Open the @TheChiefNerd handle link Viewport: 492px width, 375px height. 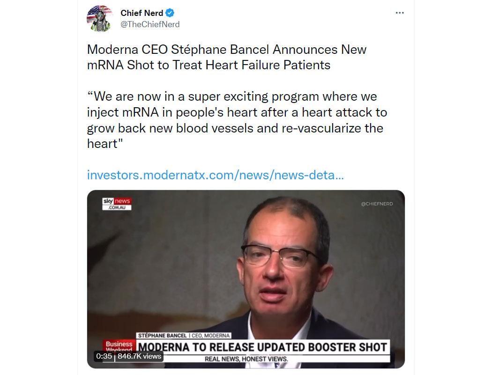(150, 24)
